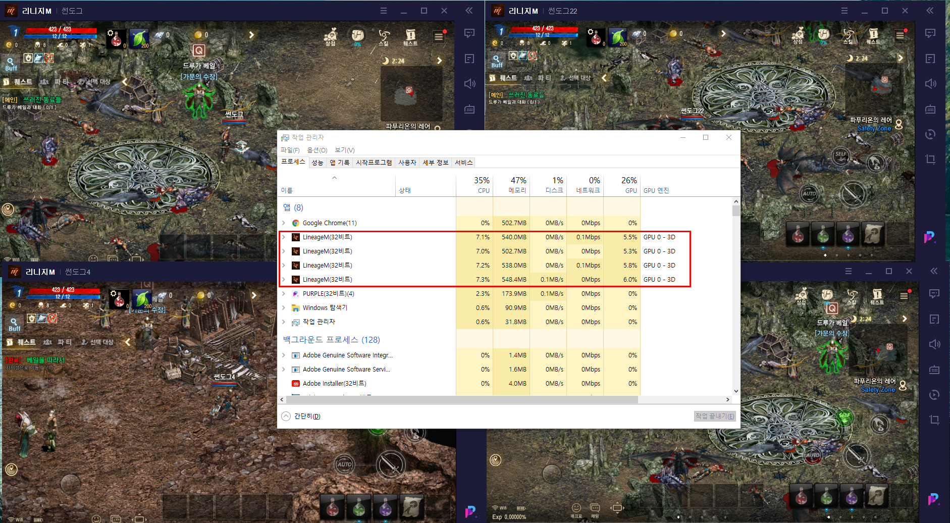
Task: Click the task manager horizontal scrollbar
Action: pos(462,399)
